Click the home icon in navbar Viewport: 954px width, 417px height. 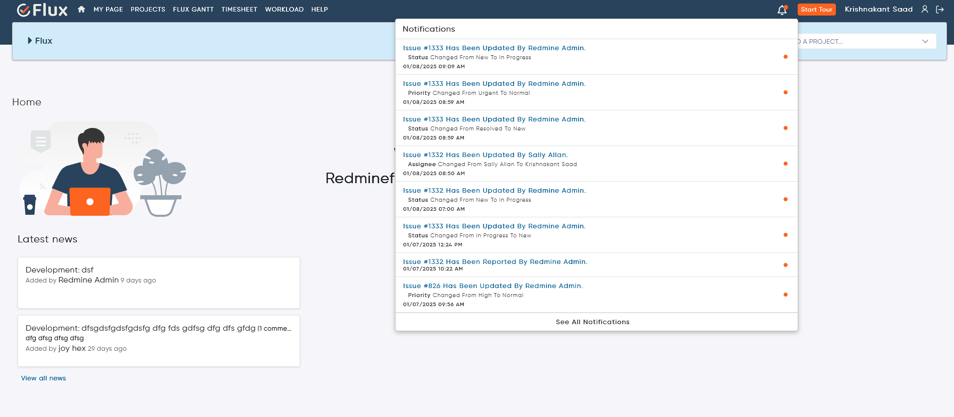(81, 10)
